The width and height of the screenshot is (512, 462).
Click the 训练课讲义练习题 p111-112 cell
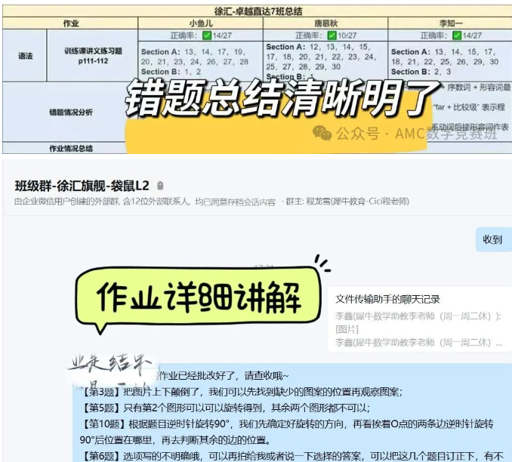coord(92,55)
